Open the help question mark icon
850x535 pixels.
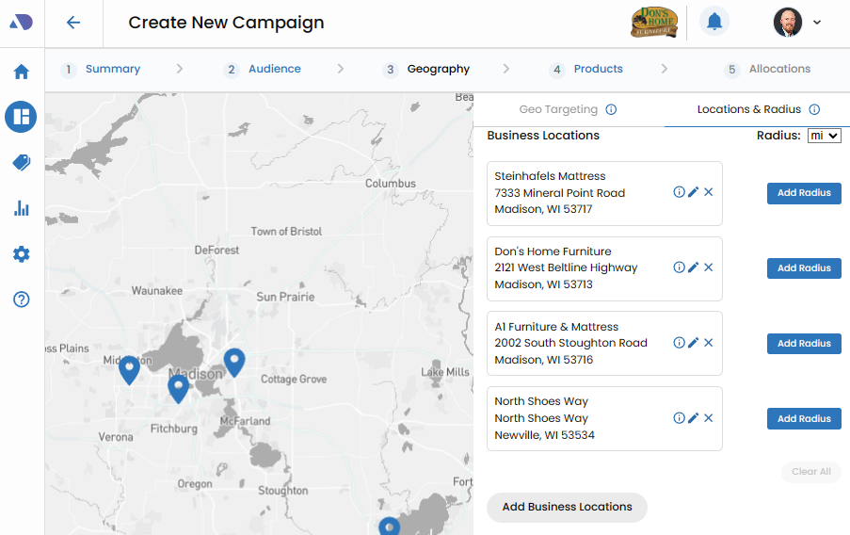click(x=21, y=300)
